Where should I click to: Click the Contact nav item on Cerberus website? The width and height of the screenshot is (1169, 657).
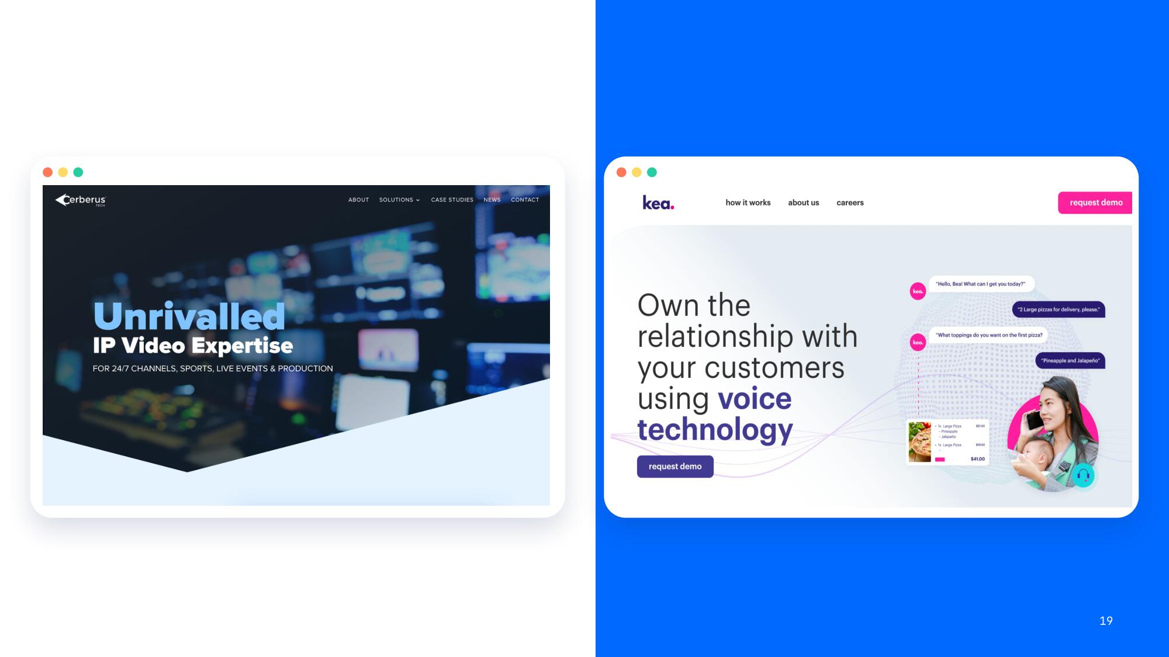(x=525, y=200)
